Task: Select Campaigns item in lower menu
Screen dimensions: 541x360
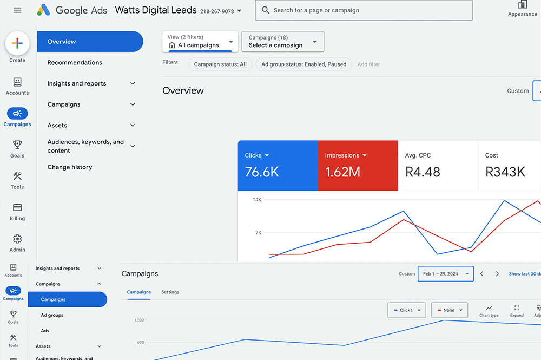Action: (68, 299)
